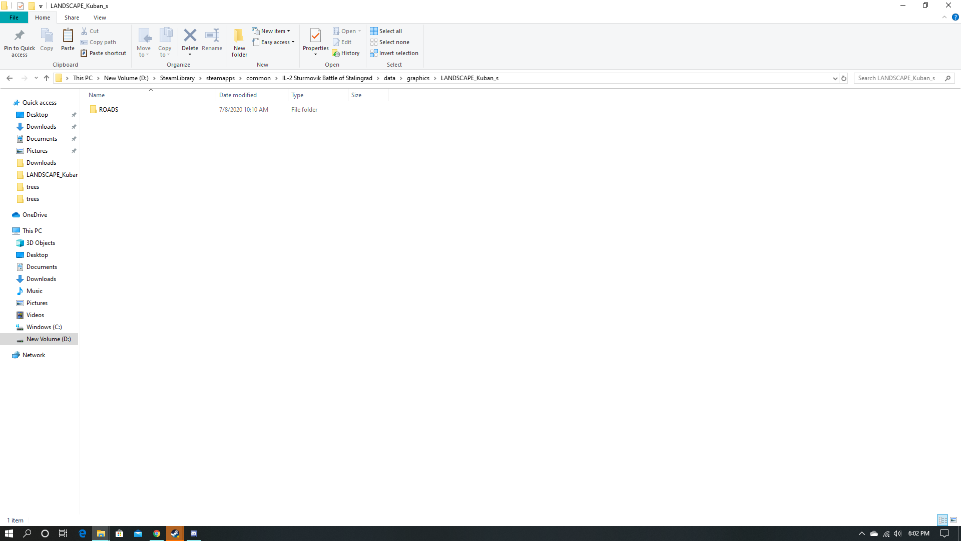
Task: Click Paste shortcut command
Action: coord(104,53)
